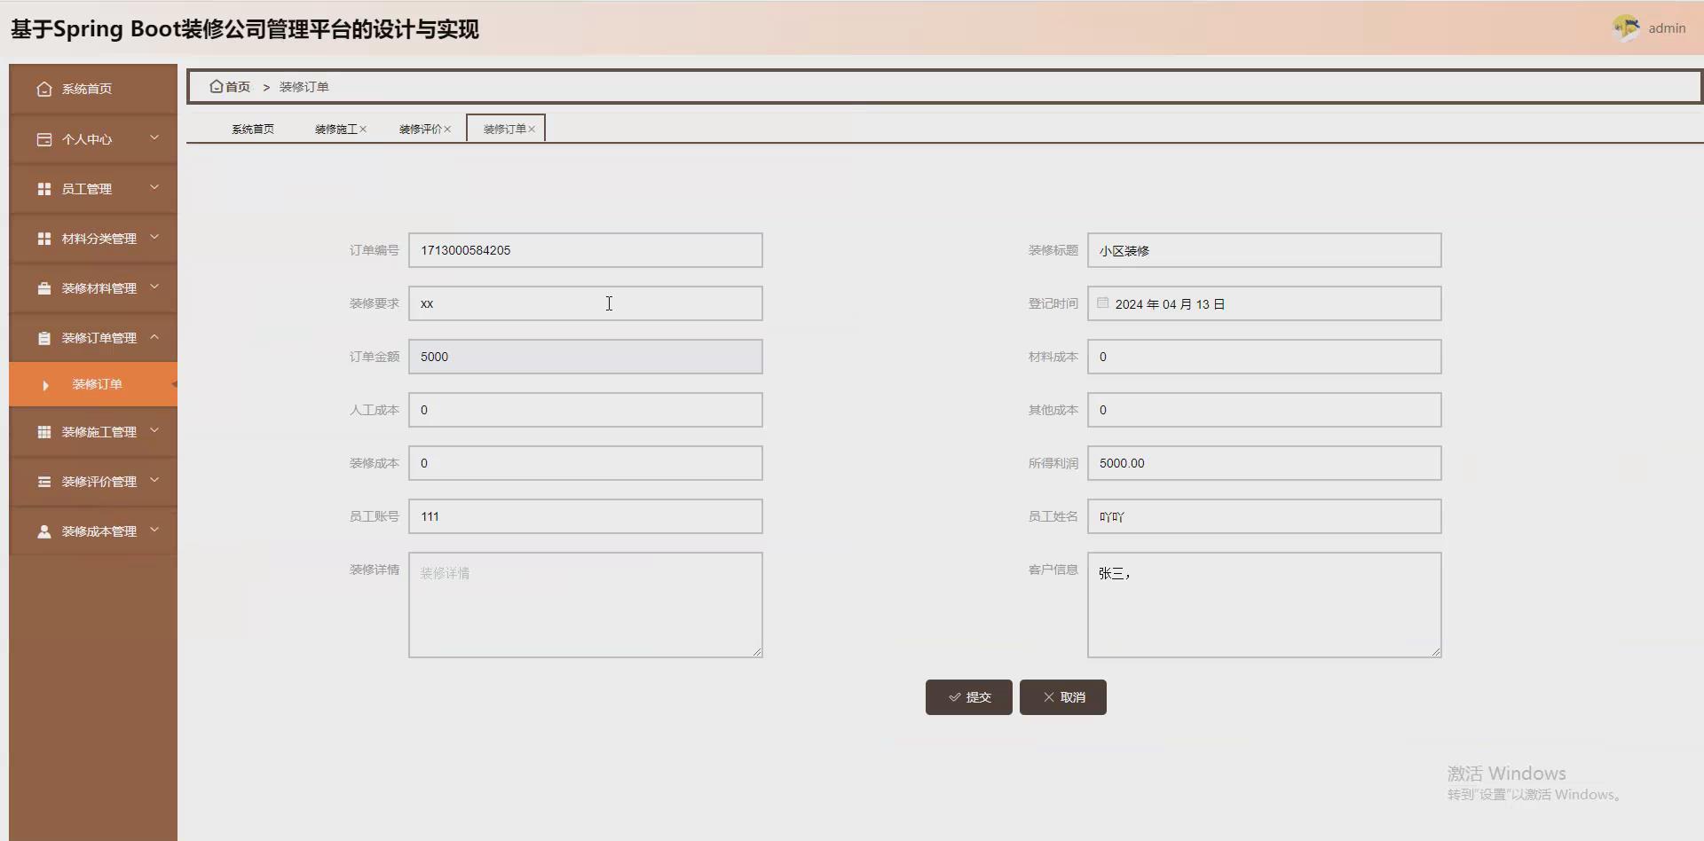
Task: Click the 员工姓名 input field
Action: (x=1264, y=516)
